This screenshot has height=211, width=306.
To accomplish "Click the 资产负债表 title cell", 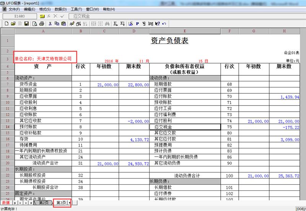I will click(169, 41).
